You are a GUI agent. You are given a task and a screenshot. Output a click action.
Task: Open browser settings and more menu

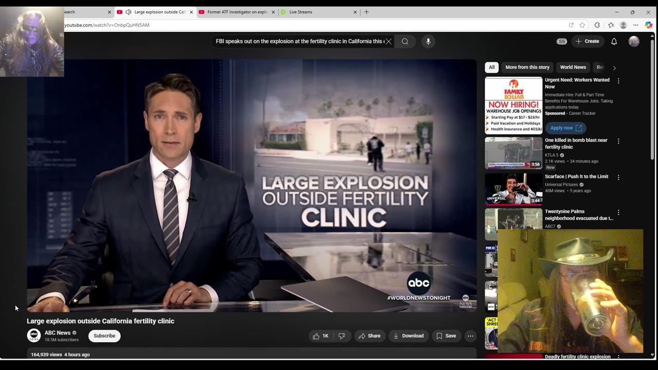click(x=636, y=25)
